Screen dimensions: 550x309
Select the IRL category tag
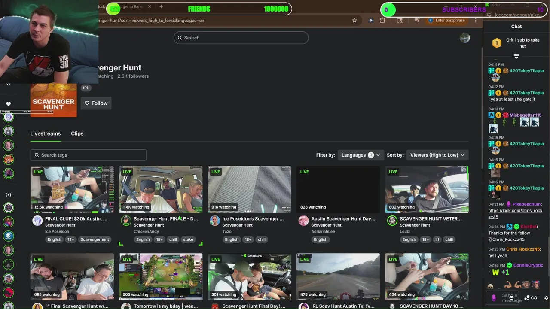coord(86,88)
